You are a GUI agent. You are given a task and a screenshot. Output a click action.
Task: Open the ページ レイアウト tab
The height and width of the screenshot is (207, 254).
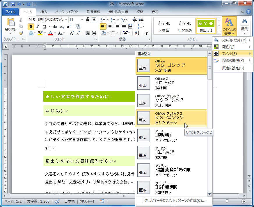67,12
